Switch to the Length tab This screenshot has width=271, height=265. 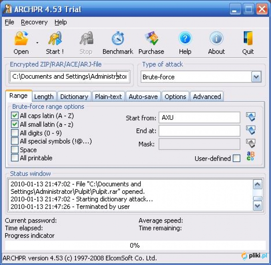coord(44,97)
